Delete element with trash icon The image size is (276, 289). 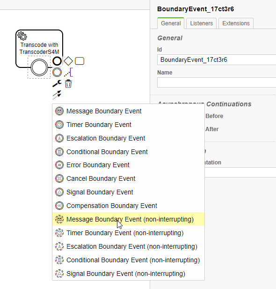tap(68, 84)
